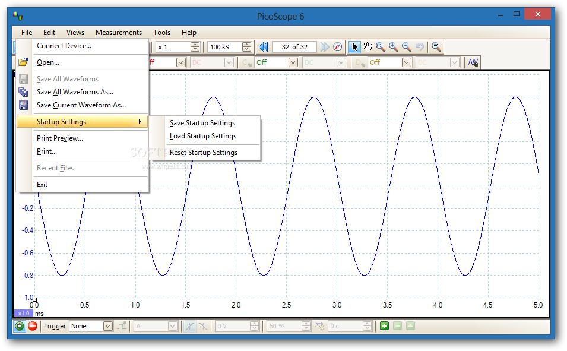Click the Save All Waveforms As icon

click(x=24, y=92)
